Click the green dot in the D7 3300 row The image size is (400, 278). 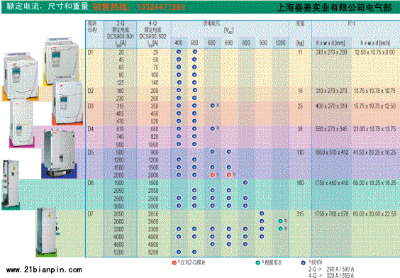coord(280,229)
